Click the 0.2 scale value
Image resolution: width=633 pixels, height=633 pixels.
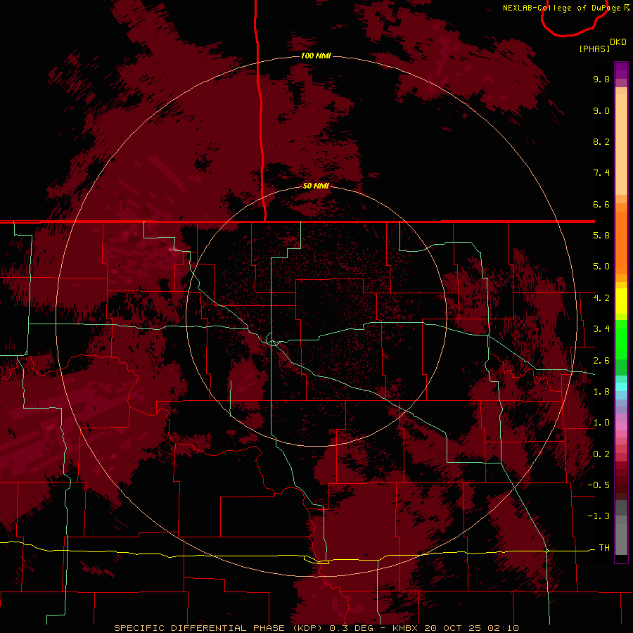tap(601, 454)
